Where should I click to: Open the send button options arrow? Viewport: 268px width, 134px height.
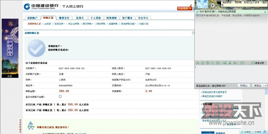(x=266, y=86)
